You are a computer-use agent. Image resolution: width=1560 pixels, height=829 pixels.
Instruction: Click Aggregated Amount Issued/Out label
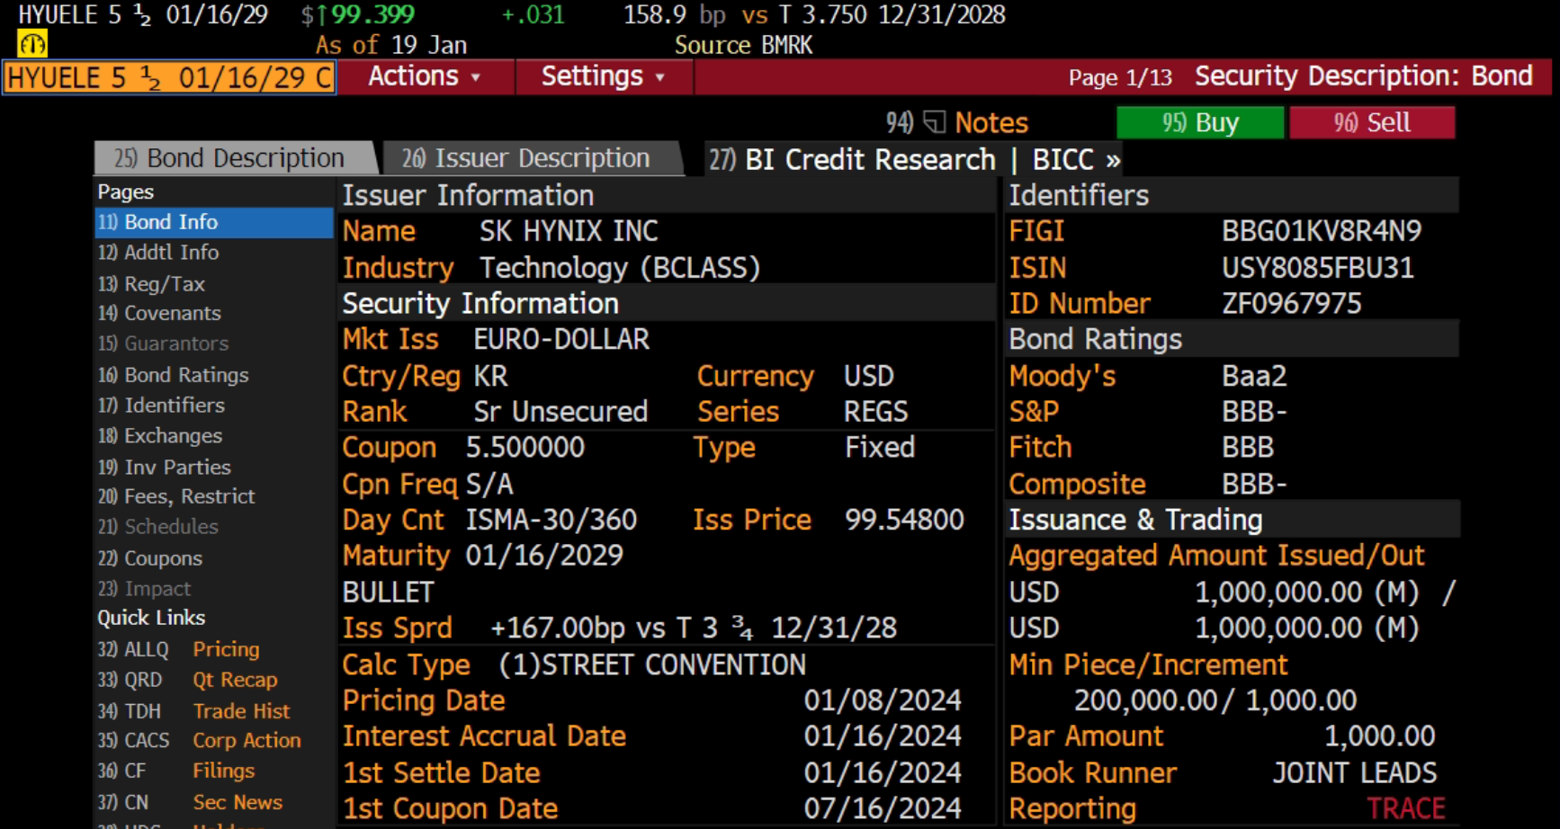pos(1216,556)
